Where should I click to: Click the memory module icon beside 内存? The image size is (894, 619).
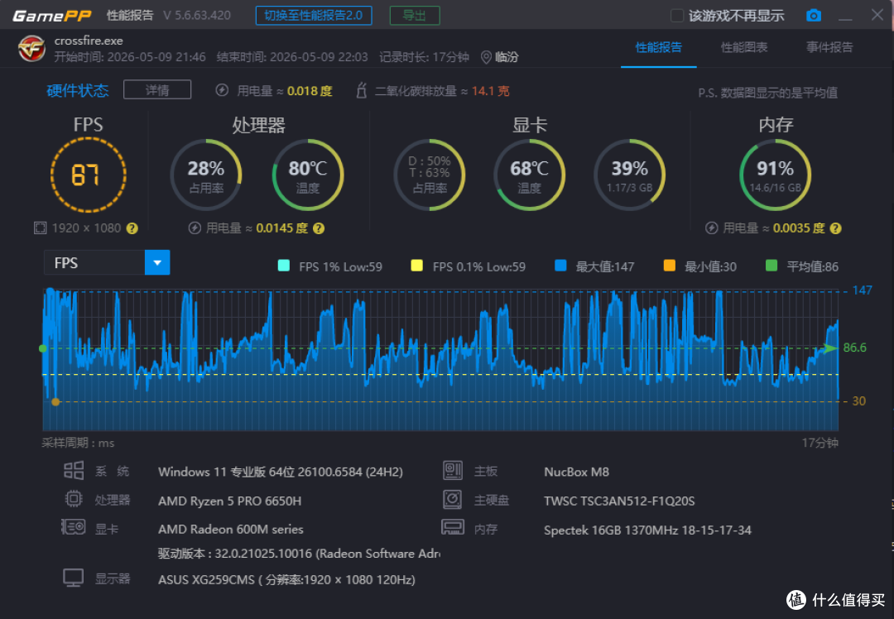point(453,527)
